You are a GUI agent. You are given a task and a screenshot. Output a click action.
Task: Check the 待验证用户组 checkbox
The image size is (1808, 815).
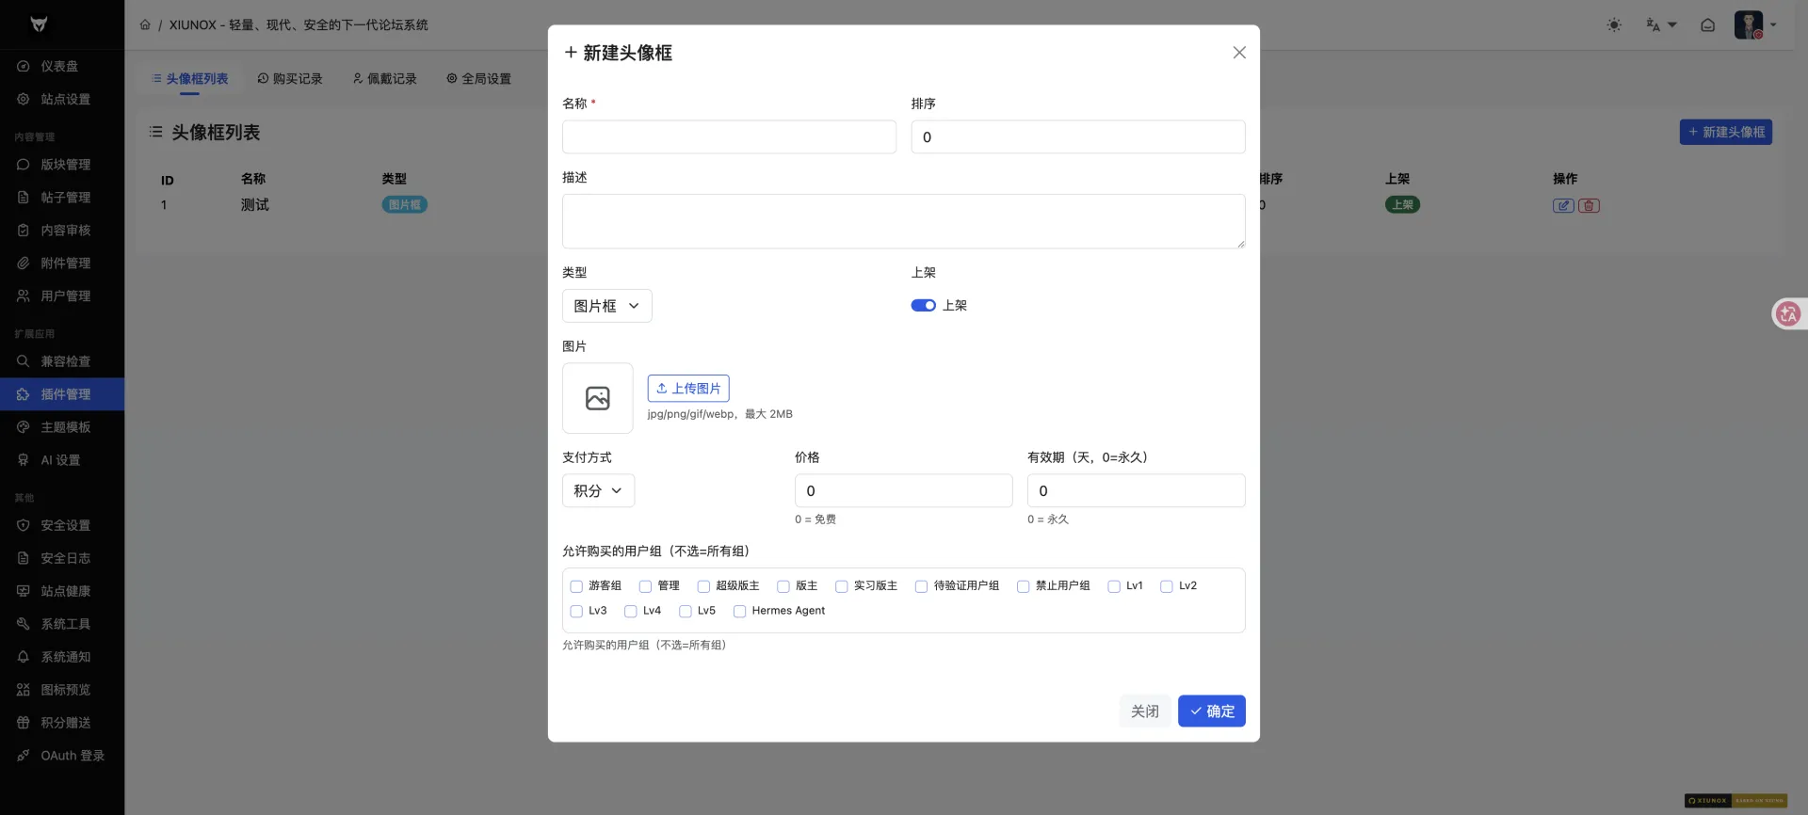click(x=921, y=586)
